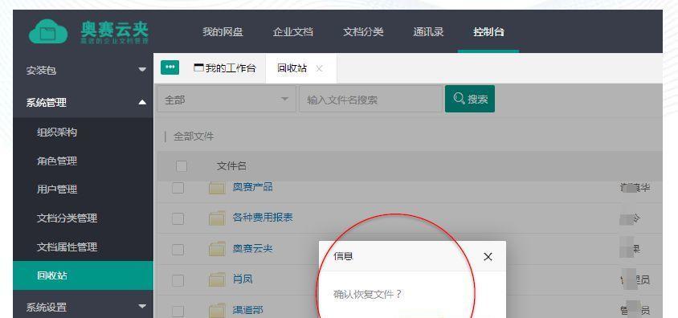
Task: Open the 全部 filter dropdown
Action: [227, 100]
